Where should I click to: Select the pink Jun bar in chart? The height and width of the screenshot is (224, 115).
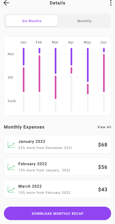(104, 73)
